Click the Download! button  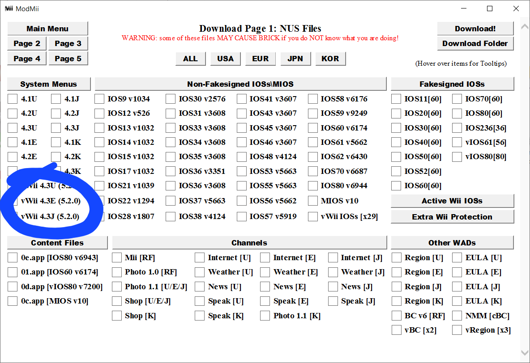[475, 29]
